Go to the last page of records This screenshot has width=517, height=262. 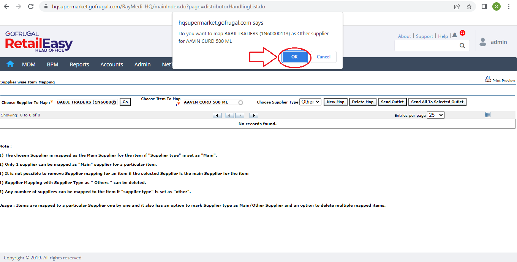point(254,115)
